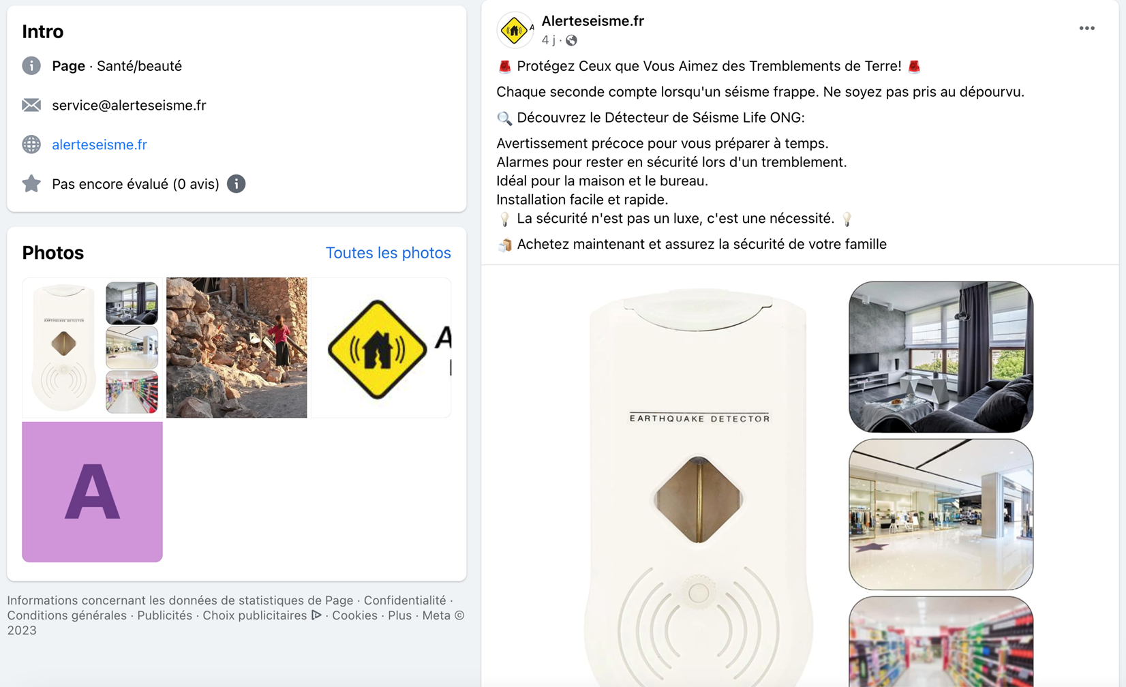This screenshot has height=687, width=1126.
Task: Open Toutes les photos link
Action: point(388,253)
